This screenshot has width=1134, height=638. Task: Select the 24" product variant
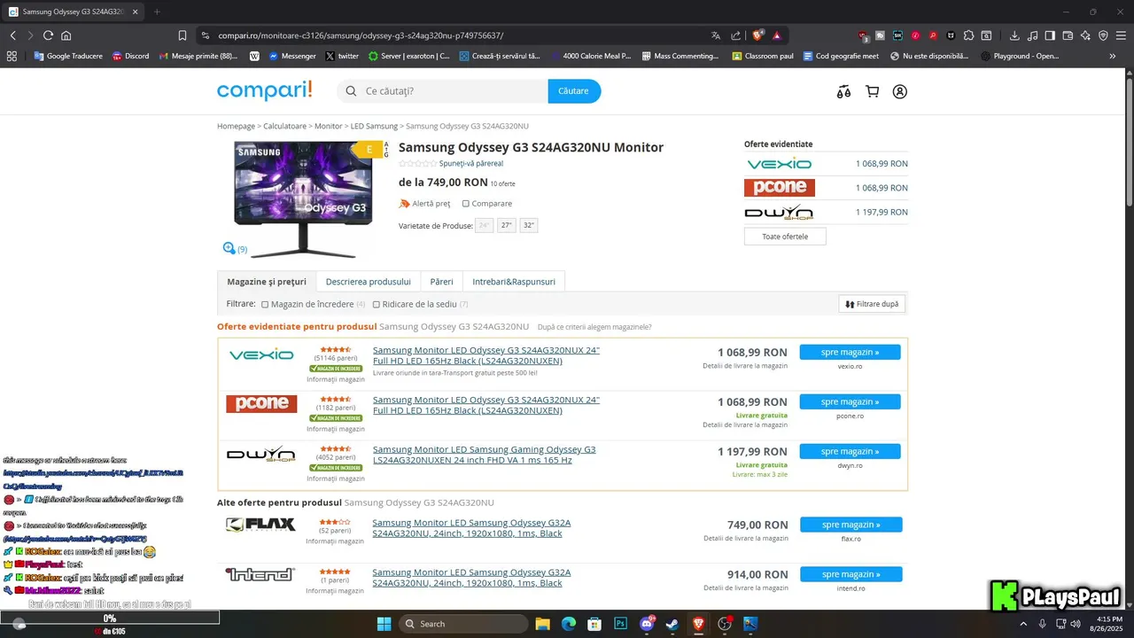485,226
